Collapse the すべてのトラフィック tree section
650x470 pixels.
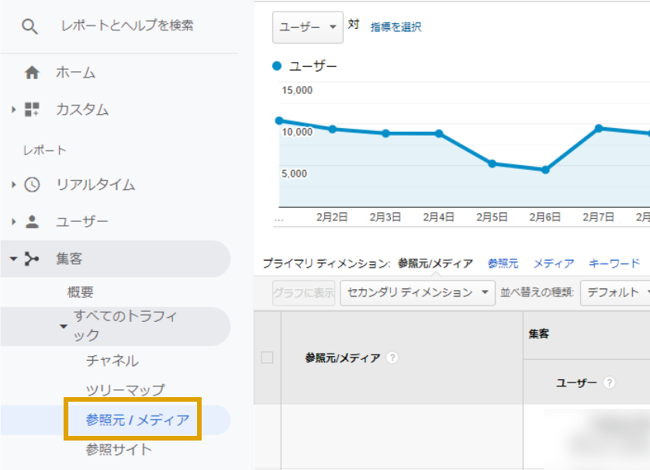[64, 326]
